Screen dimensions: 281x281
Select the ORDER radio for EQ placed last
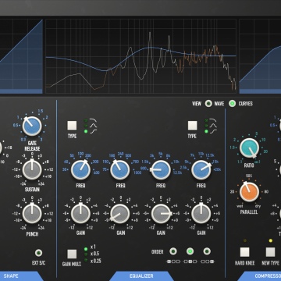207,251
